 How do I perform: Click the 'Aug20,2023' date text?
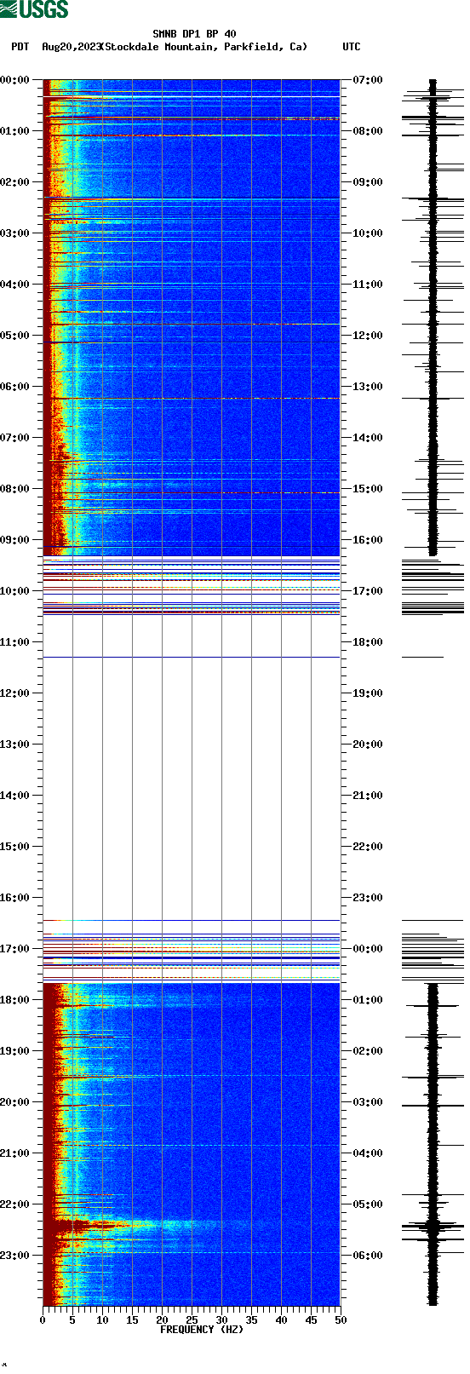[x=72, y=47]
